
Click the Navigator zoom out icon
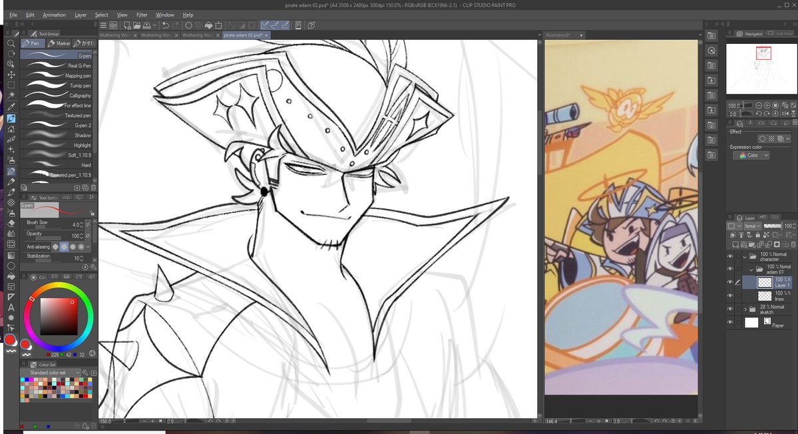click(758, 105)
